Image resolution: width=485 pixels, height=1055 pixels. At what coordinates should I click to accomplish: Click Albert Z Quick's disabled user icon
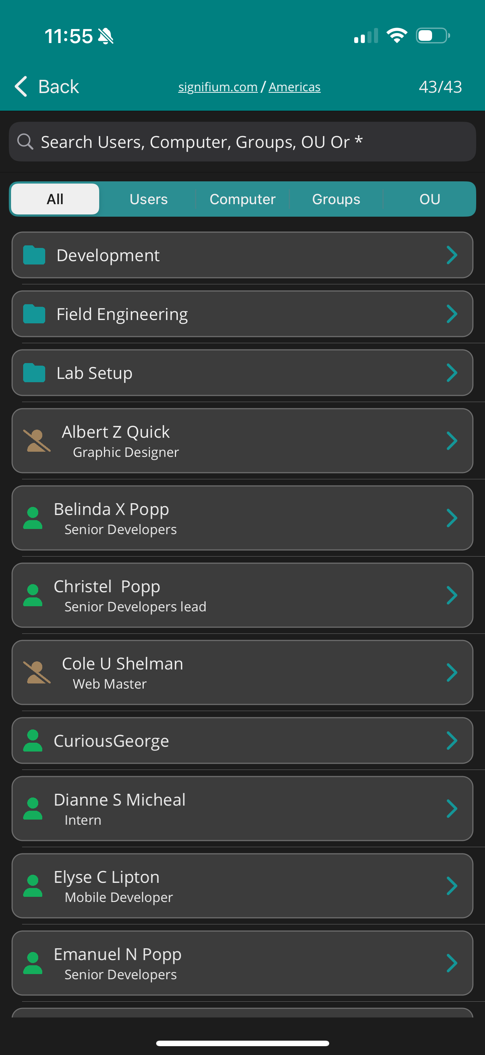tap(37, 441)
